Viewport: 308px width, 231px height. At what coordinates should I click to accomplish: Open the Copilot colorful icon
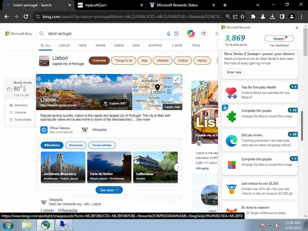191,34
